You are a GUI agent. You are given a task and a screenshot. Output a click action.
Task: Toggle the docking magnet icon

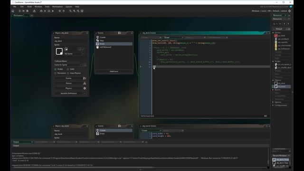pos(82,11)
